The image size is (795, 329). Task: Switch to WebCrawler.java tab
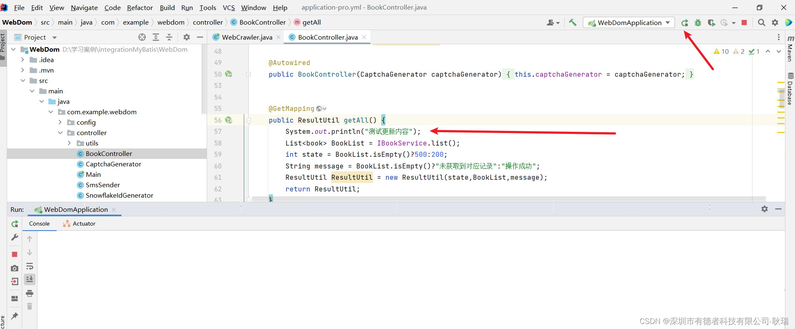[x=247, y=37]
